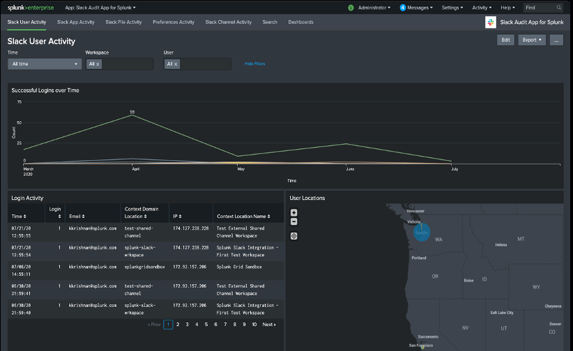Screen dimensions: 573x351
Task: Open the Preferences Activity tab
Action: (174, 22)
